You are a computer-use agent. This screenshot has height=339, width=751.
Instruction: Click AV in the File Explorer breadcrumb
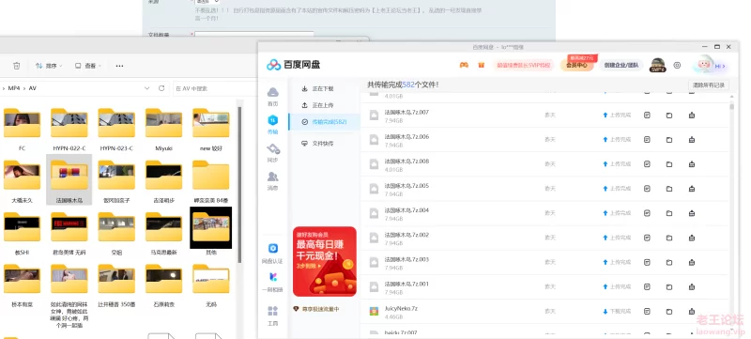click(33, 88)
